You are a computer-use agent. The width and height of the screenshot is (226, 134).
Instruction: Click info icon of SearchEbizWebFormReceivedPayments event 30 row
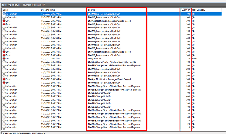click(4, 121)
